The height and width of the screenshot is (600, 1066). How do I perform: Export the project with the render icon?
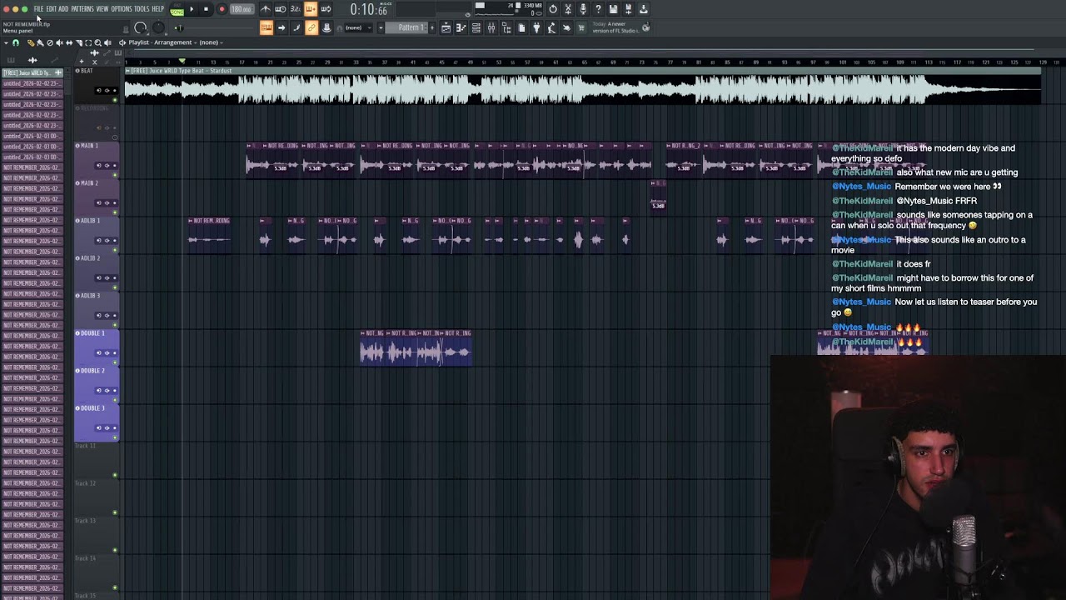coord(644,9)
